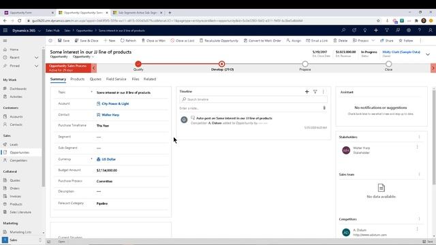Open Molly Clark owner link

click(x=401, y=52)
